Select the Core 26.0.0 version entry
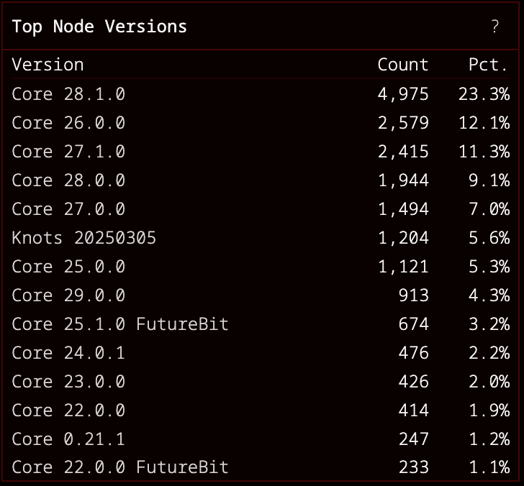Image resolution: width=524 pixels, height=486 pixels. tap(68, 123)
